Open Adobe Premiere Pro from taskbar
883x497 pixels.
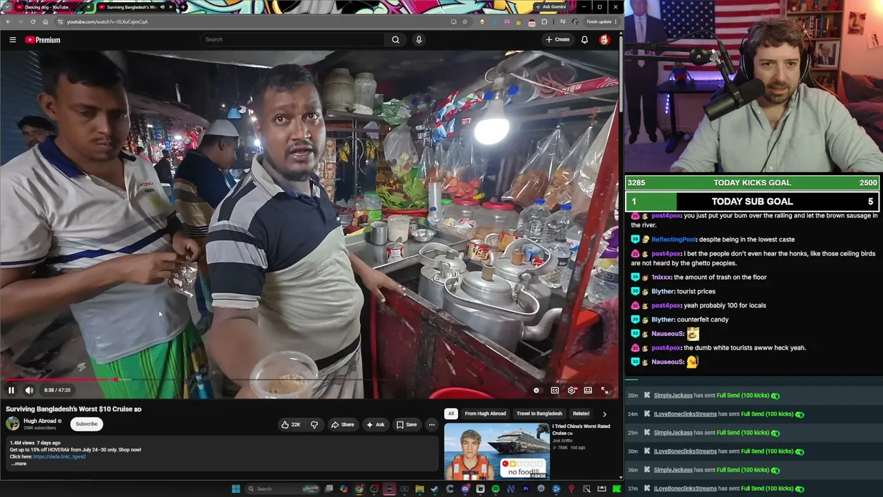(x=526, y=489)
